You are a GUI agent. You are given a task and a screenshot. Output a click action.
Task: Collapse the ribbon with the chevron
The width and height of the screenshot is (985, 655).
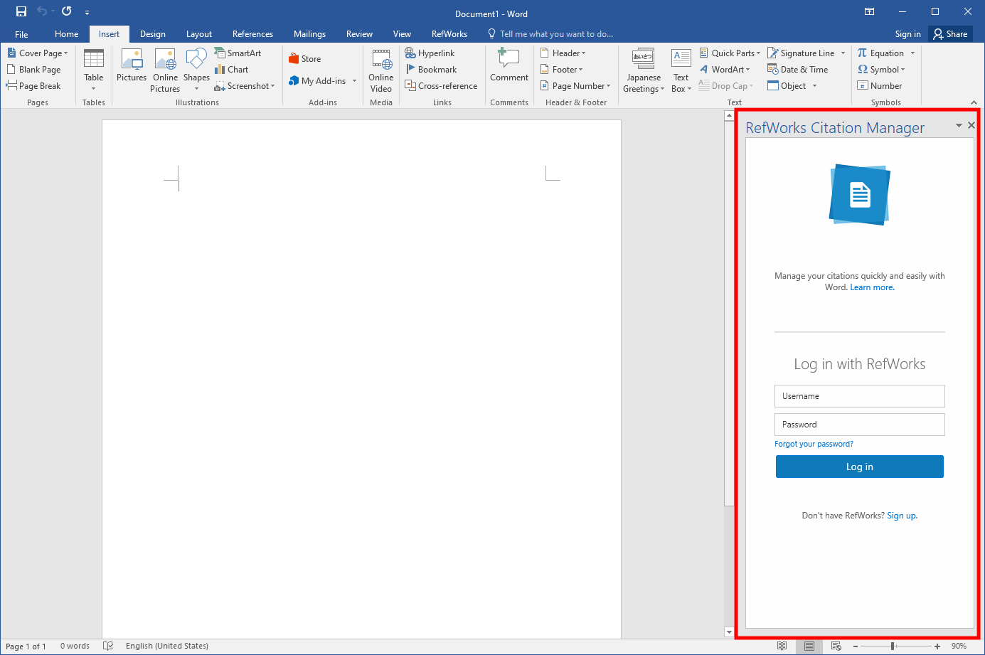click(x=974, y=102)
